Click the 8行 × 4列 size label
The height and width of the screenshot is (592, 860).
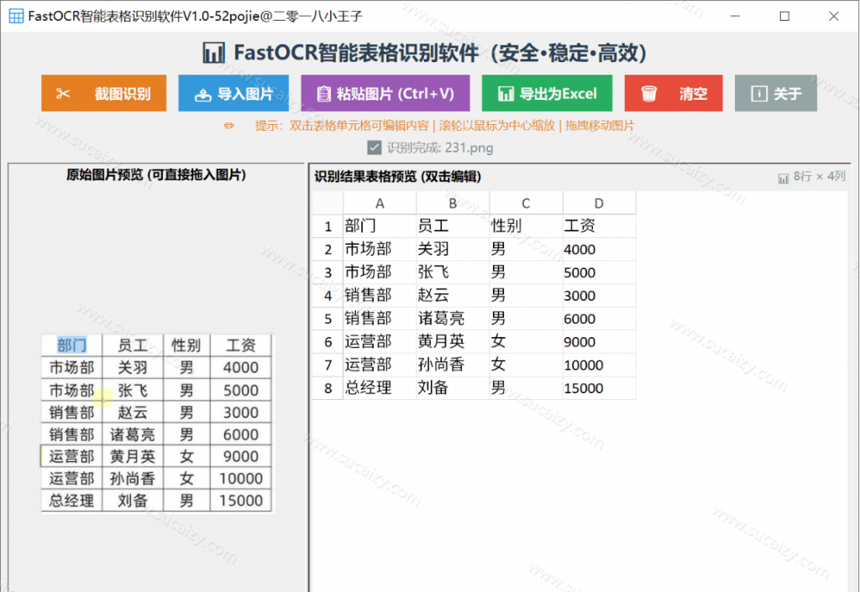point(820,176)
